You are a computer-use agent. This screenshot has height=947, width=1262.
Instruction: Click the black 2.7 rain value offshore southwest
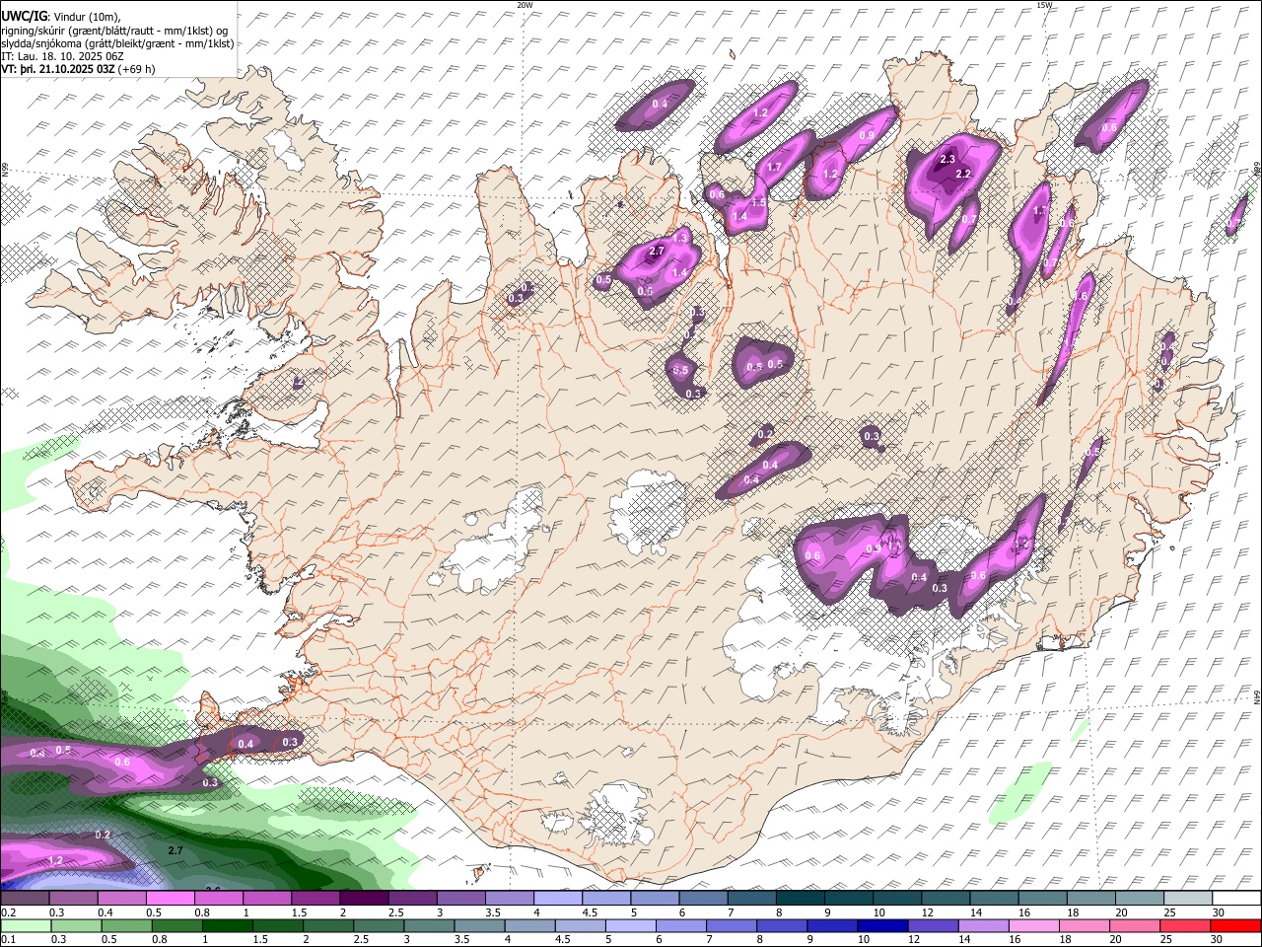[176, 849]
